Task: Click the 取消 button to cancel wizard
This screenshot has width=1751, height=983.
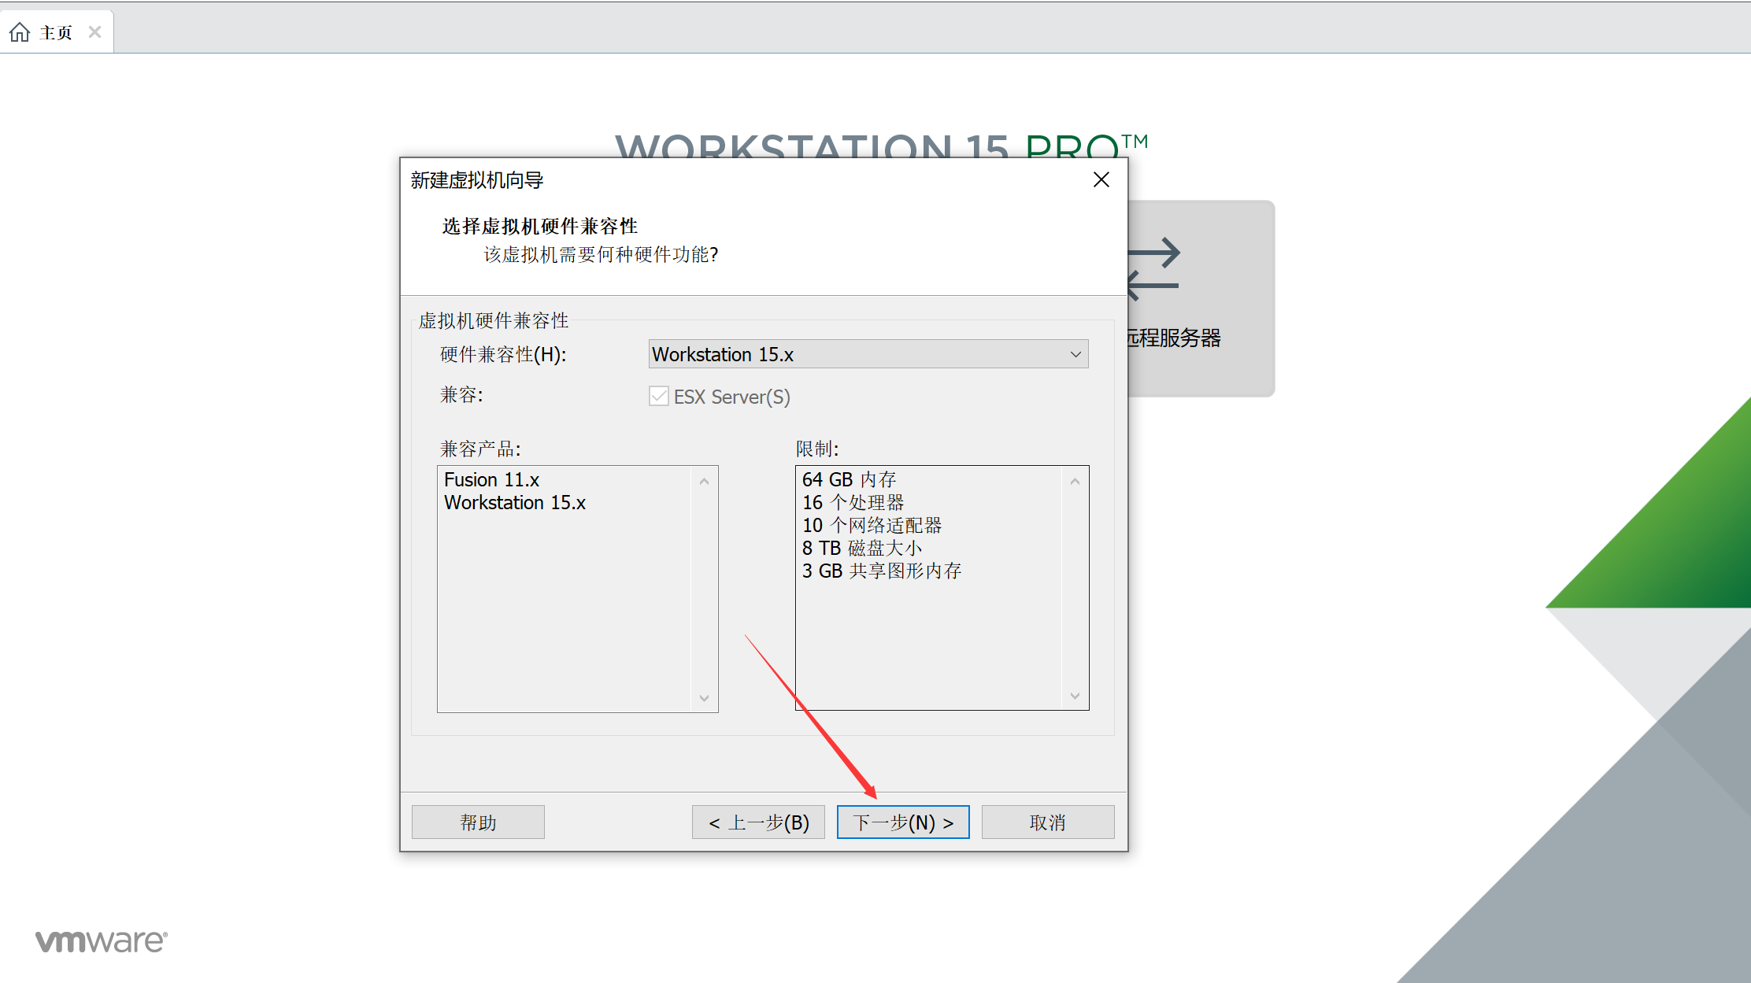Action: pos(1048,822)
